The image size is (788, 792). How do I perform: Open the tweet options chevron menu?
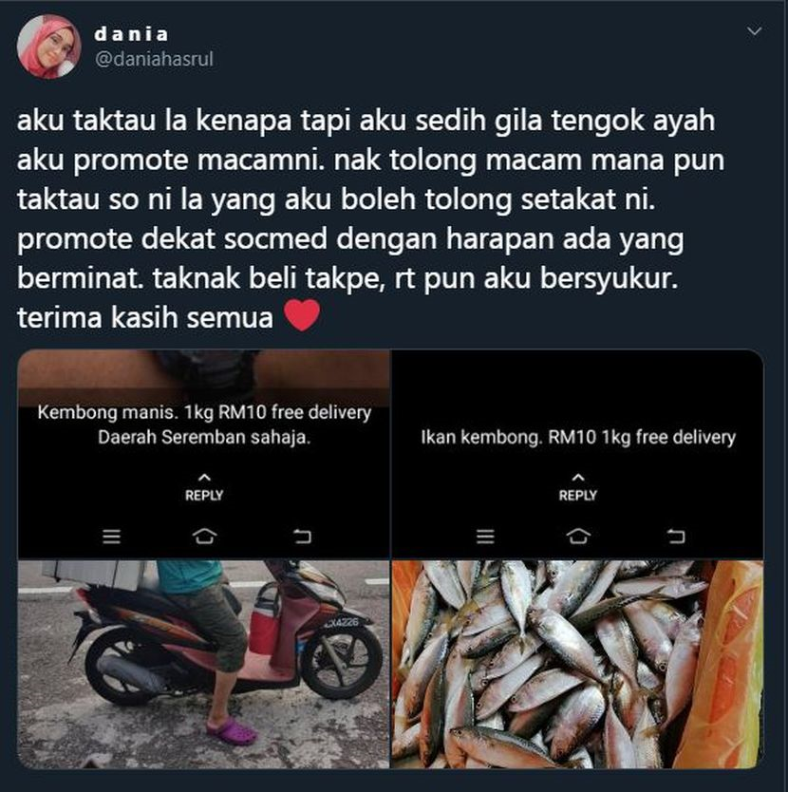coord(754,31)
